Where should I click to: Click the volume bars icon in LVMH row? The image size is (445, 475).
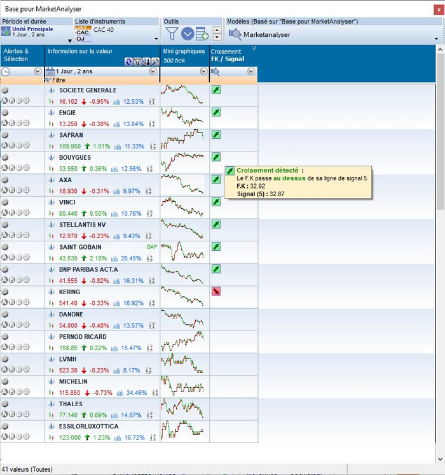click(116, 371)
